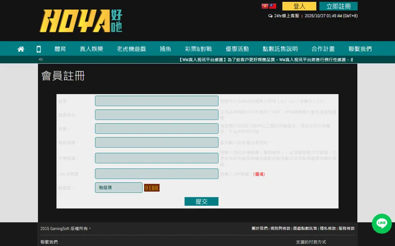This screenshot has width=395, height=246.
Task: Click the 聯繫我們 footer heading
Action: click(x=49, y=242)
